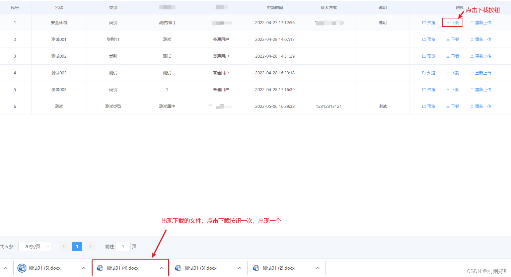511x277 pixels.
Task: Preview attachment for row 6 测试
Action: pyautogui.click(x=429, y=107)
